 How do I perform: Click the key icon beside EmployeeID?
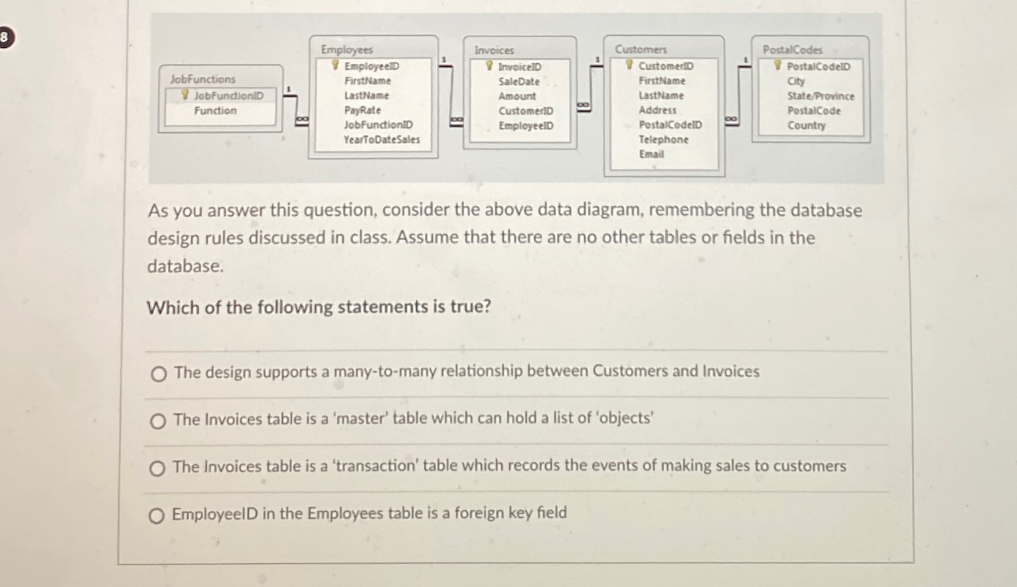(x=335, y=65)
